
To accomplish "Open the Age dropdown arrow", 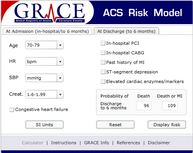I will point(60,45).
